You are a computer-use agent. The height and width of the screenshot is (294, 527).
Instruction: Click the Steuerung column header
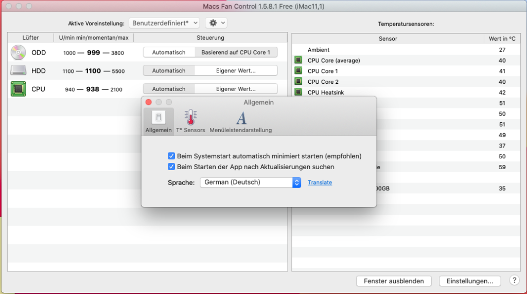click(x=210, y=38)
